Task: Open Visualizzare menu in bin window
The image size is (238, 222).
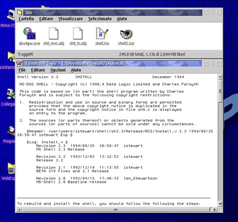Action: pyautogui.click(x=70, y=19)
